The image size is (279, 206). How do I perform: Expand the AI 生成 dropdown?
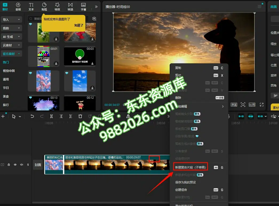[x=11, y=37]
